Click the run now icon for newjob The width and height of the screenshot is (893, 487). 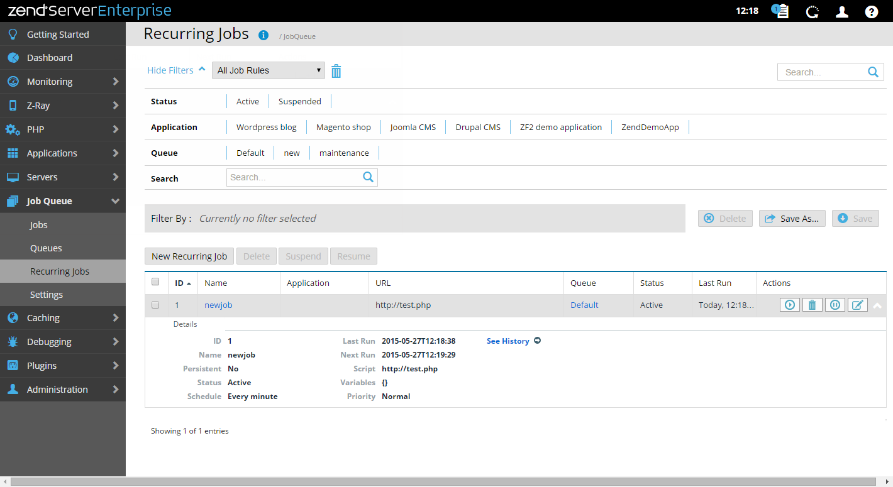click(x=790, y=305)
